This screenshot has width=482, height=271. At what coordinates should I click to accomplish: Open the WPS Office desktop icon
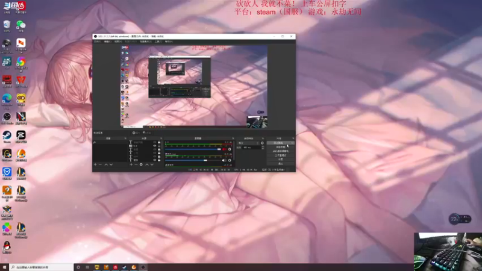pyautogui.click(x=21, y=82)
